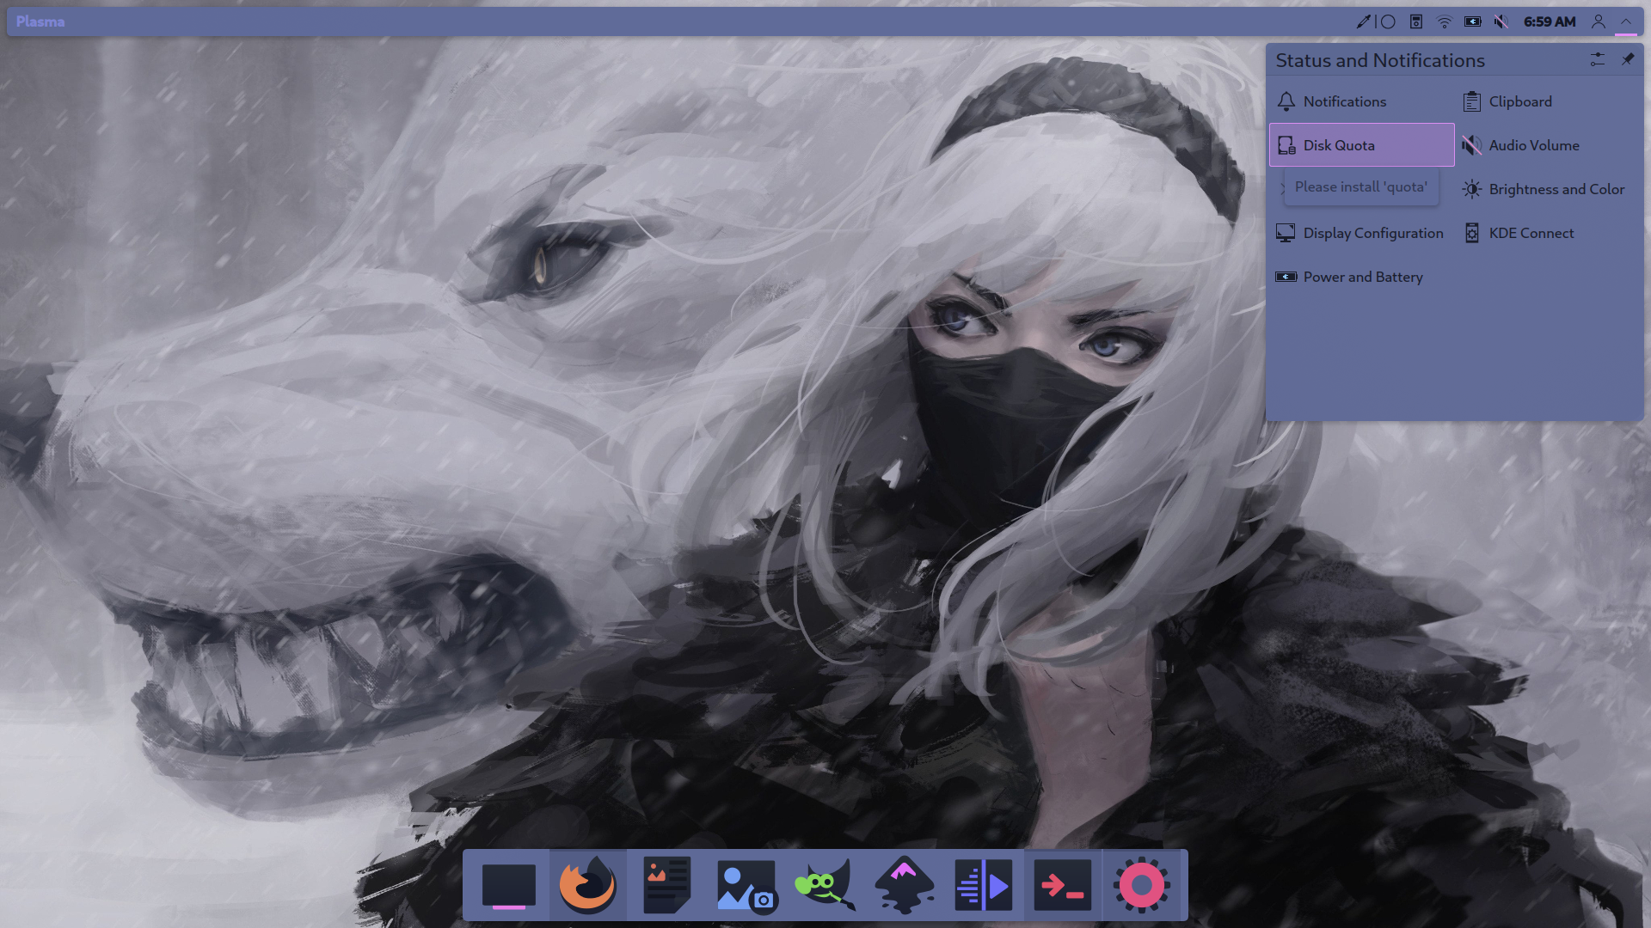Open the user account icon in panel
1651x928 pixels.
point(1599,21)
